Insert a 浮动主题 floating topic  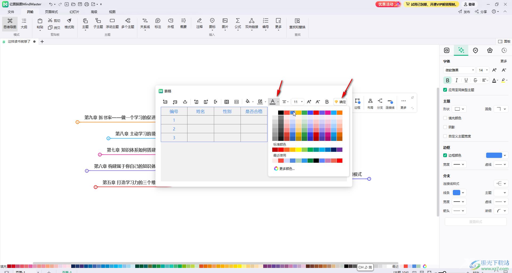[112, 23]
